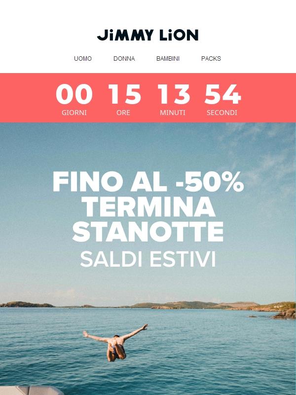Select the PACKS menu link

pyautogui.click(x=211, y=59)
